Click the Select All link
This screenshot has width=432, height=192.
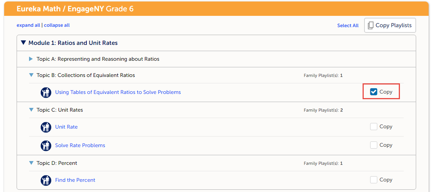[348, 26]
